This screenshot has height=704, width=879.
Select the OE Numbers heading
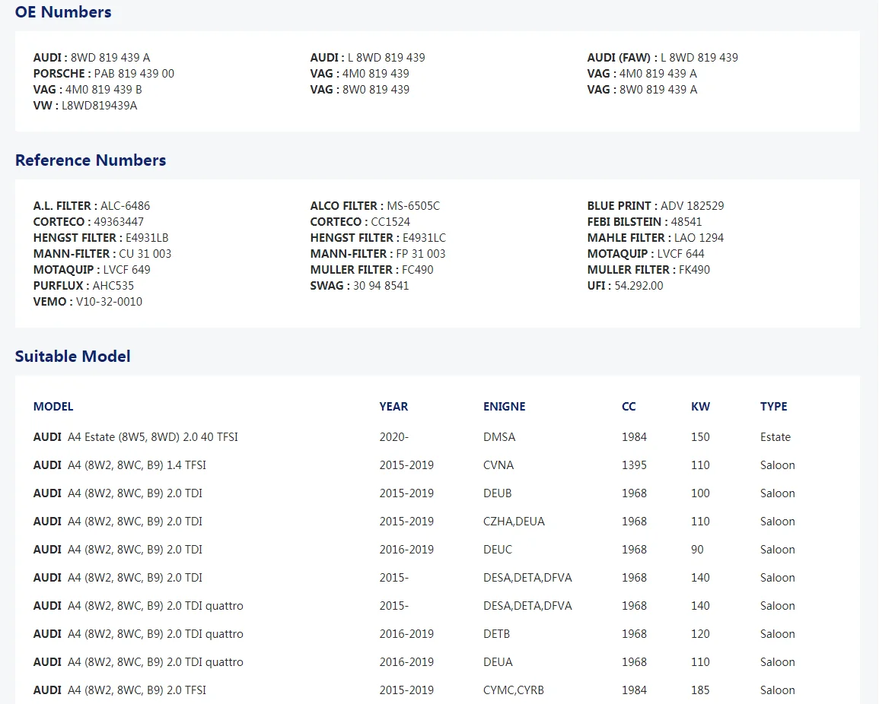tap(62, 11)
